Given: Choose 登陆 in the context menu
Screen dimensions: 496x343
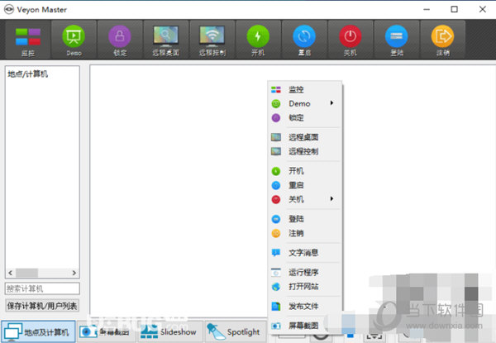Looking at the screenshot, I should pyautogui.click(x=304, y=219).
